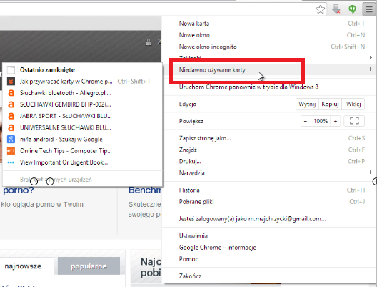
Task: Open the download manager extension icon
Action: click(x=336, y=9)
